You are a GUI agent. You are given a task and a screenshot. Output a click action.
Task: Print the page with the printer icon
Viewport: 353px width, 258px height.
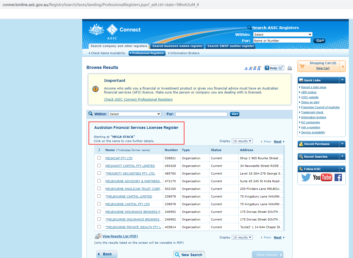290,68
